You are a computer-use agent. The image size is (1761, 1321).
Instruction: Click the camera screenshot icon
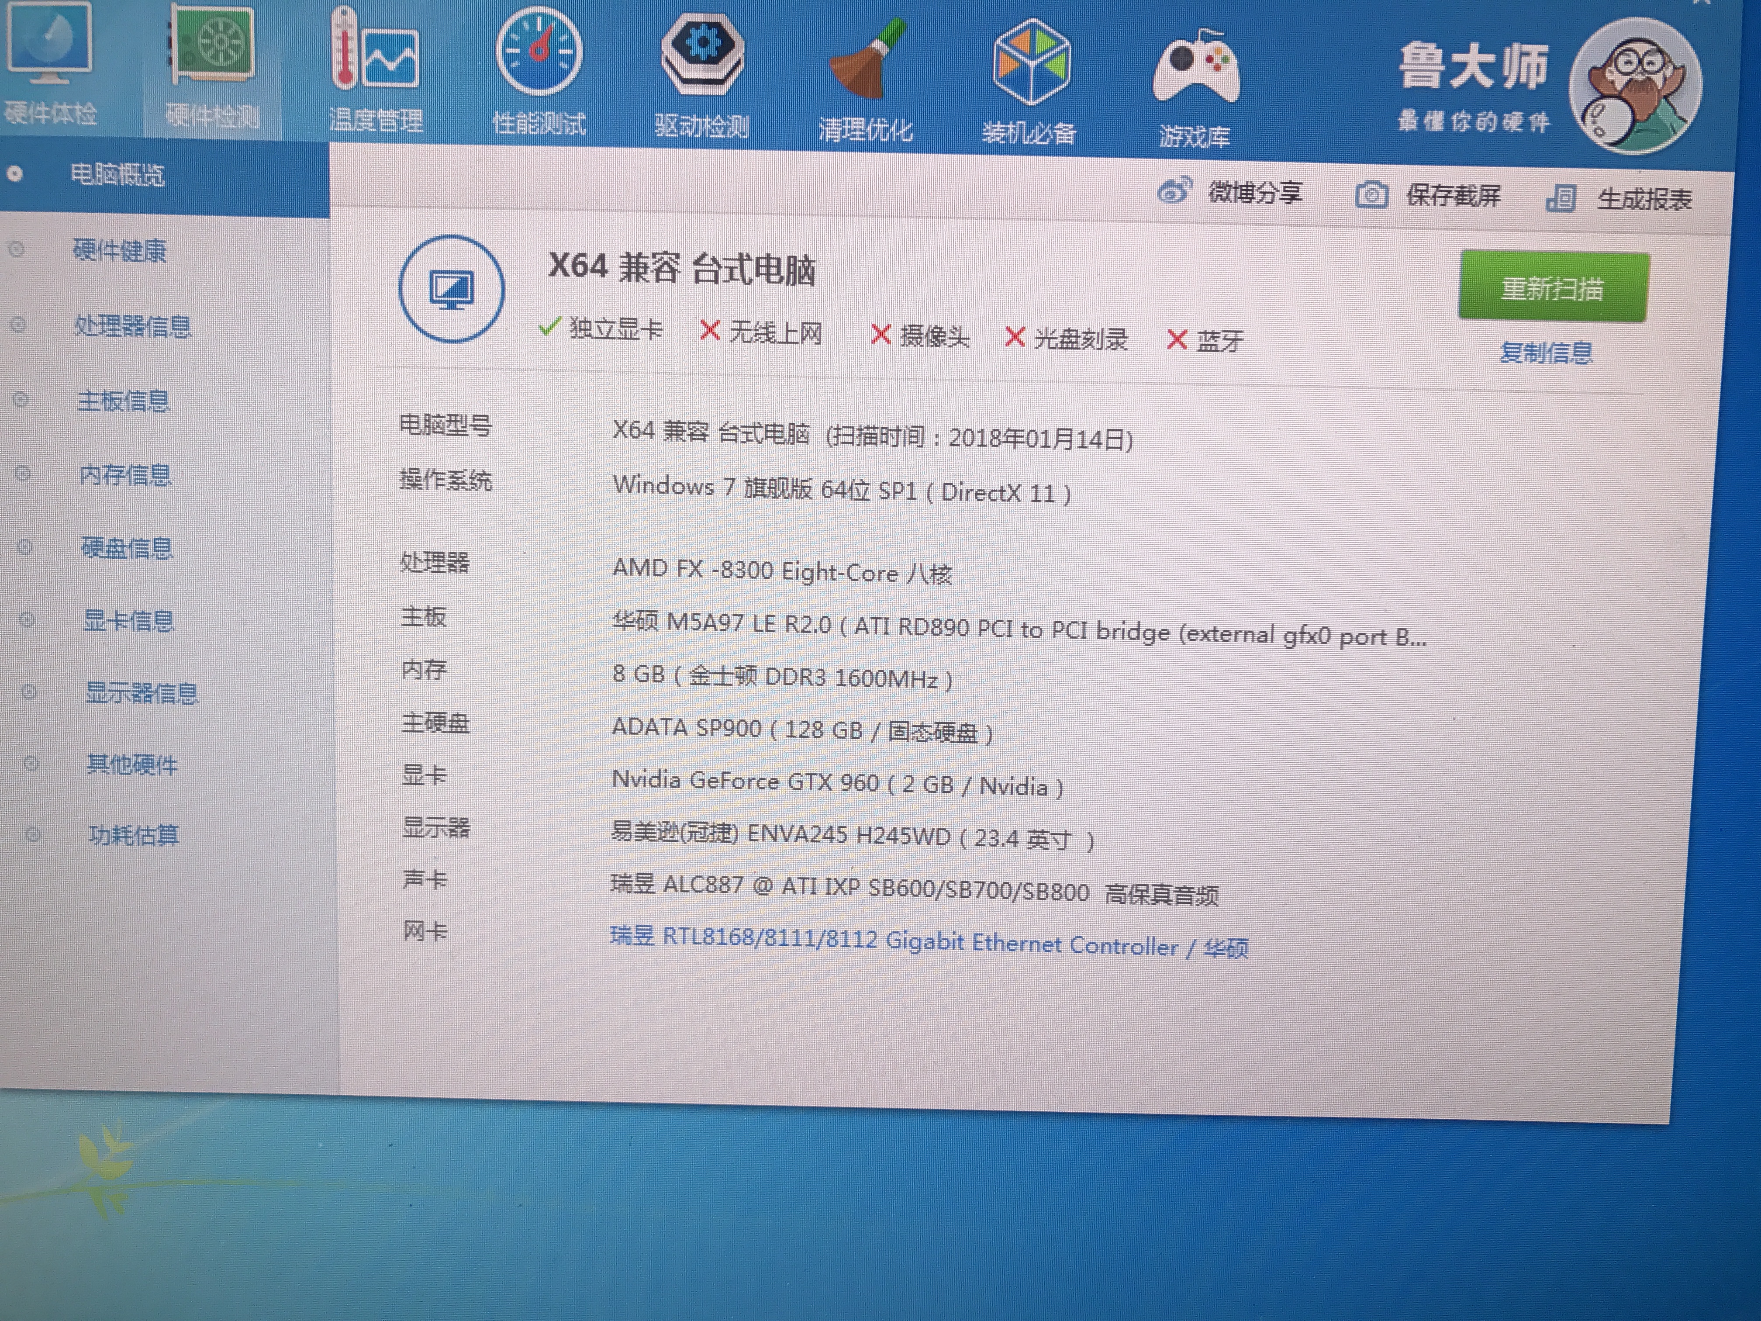coord(1371,194)
